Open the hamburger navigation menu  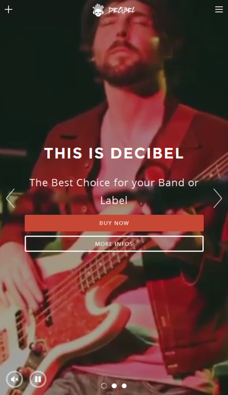pos(219,9)
